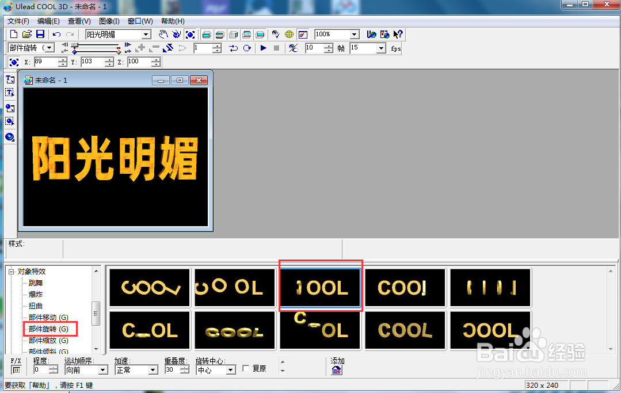621x393 pixels.
Task: Click the timeline frame slider handle
Action: [x=74, y=45]
